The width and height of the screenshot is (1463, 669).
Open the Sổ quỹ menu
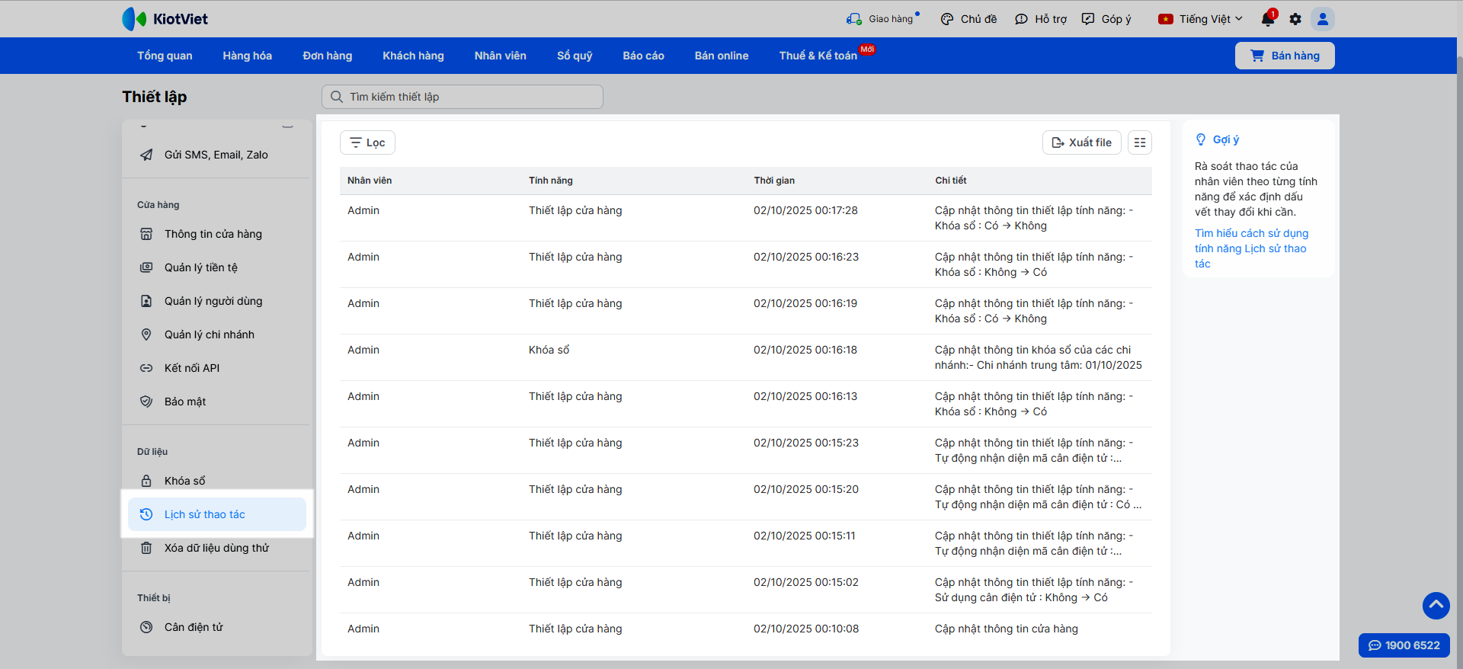575,56
